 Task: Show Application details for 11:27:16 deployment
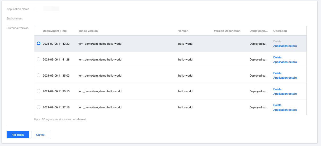[x=285, y=110]
